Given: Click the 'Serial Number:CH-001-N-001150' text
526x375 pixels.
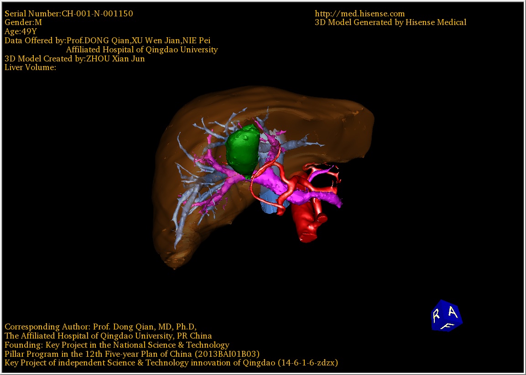Looking at the screenshot, I should [69, 14].
